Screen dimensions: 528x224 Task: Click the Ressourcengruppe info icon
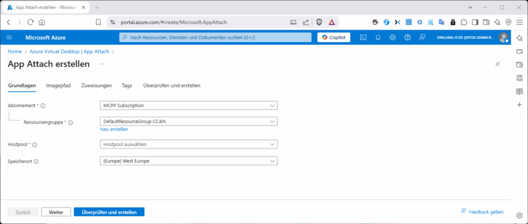[70, 123]
